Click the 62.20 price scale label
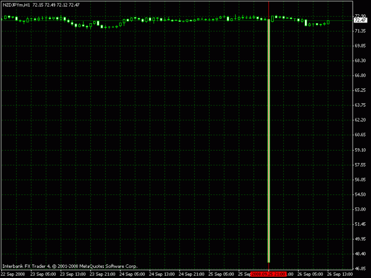Screen dimensions: 371x278 (360, 120)
